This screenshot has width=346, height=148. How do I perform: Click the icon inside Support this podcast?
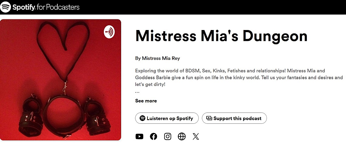click(209, 118)
